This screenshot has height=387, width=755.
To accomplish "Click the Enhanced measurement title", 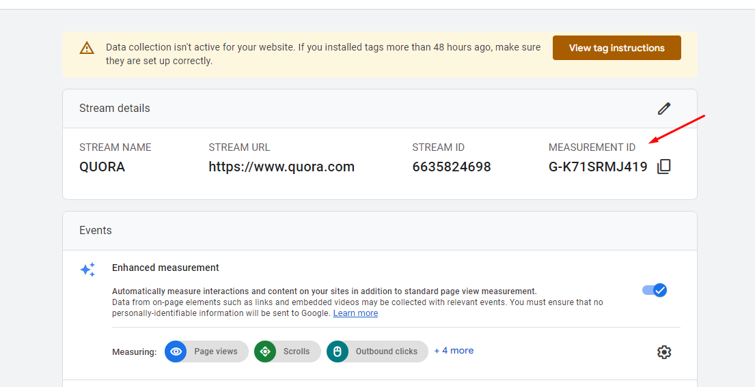I will click(165, 268).
